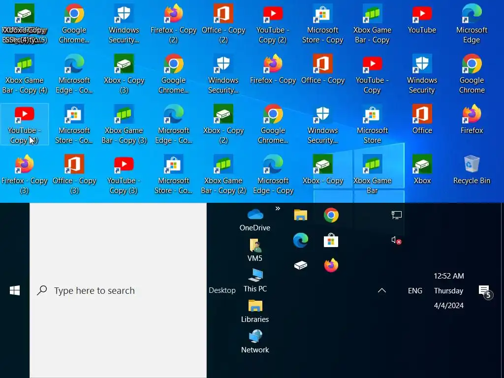
Task: Select the Recycle Bin icon
Action: [x=472, y=169]
